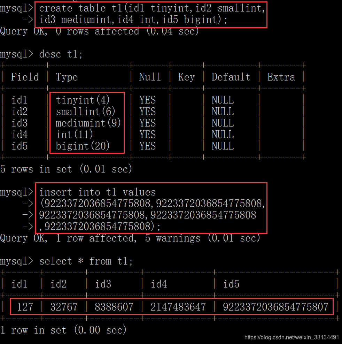Screen dimensions: 342x344
Task: Click value '2147483647' in result row
Action: [x=178, y=307]
